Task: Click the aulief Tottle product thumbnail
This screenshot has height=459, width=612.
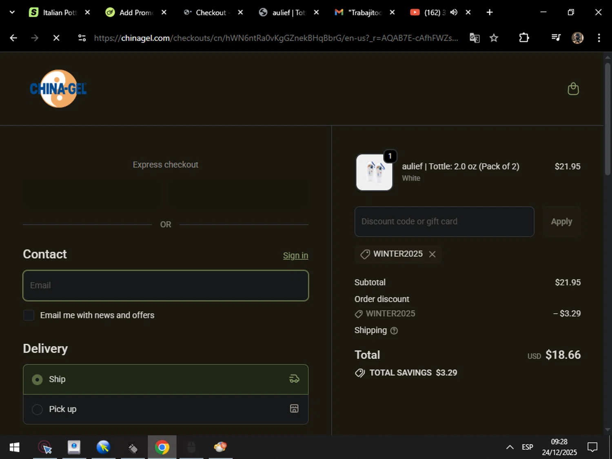Action: coord(374,172)
